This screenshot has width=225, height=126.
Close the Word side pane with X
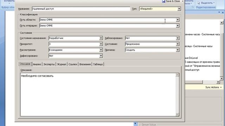point(223,13)
